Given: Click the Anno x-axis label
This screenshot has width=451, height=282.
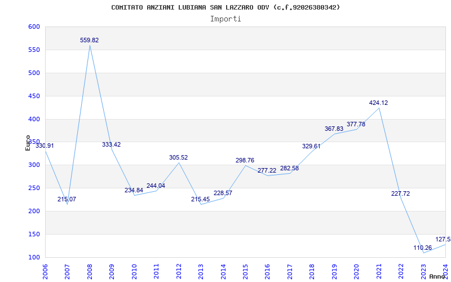Looking at the screenshot, I should pyautogui.click(x=437, y=276).
